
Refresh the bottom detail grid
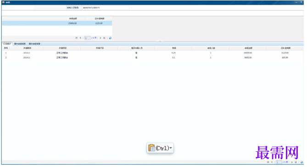[301, 162]
